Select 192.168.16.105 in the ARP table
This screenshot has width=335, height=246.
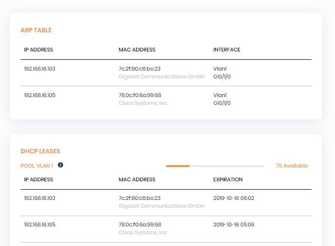40,95
